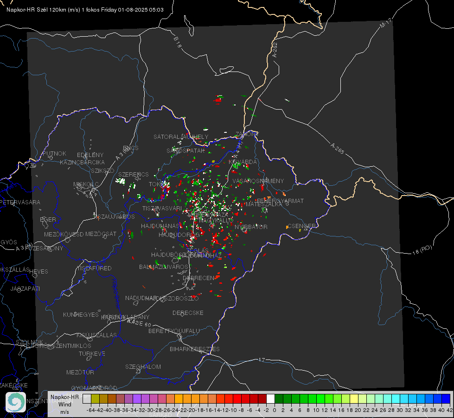Select the TISZAÚJVÁROS label
This screenshot has width=454, height=418.
[115, 216]
